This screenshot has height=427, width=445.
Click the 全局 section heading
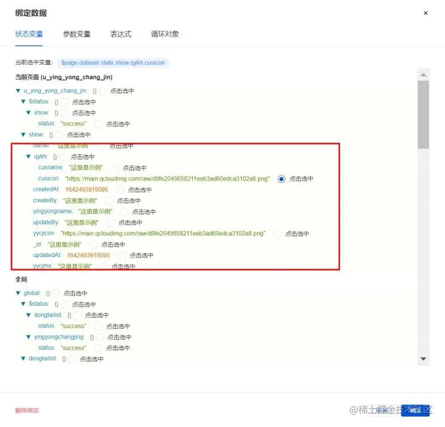pyautogui.click(x=21, y=279)
